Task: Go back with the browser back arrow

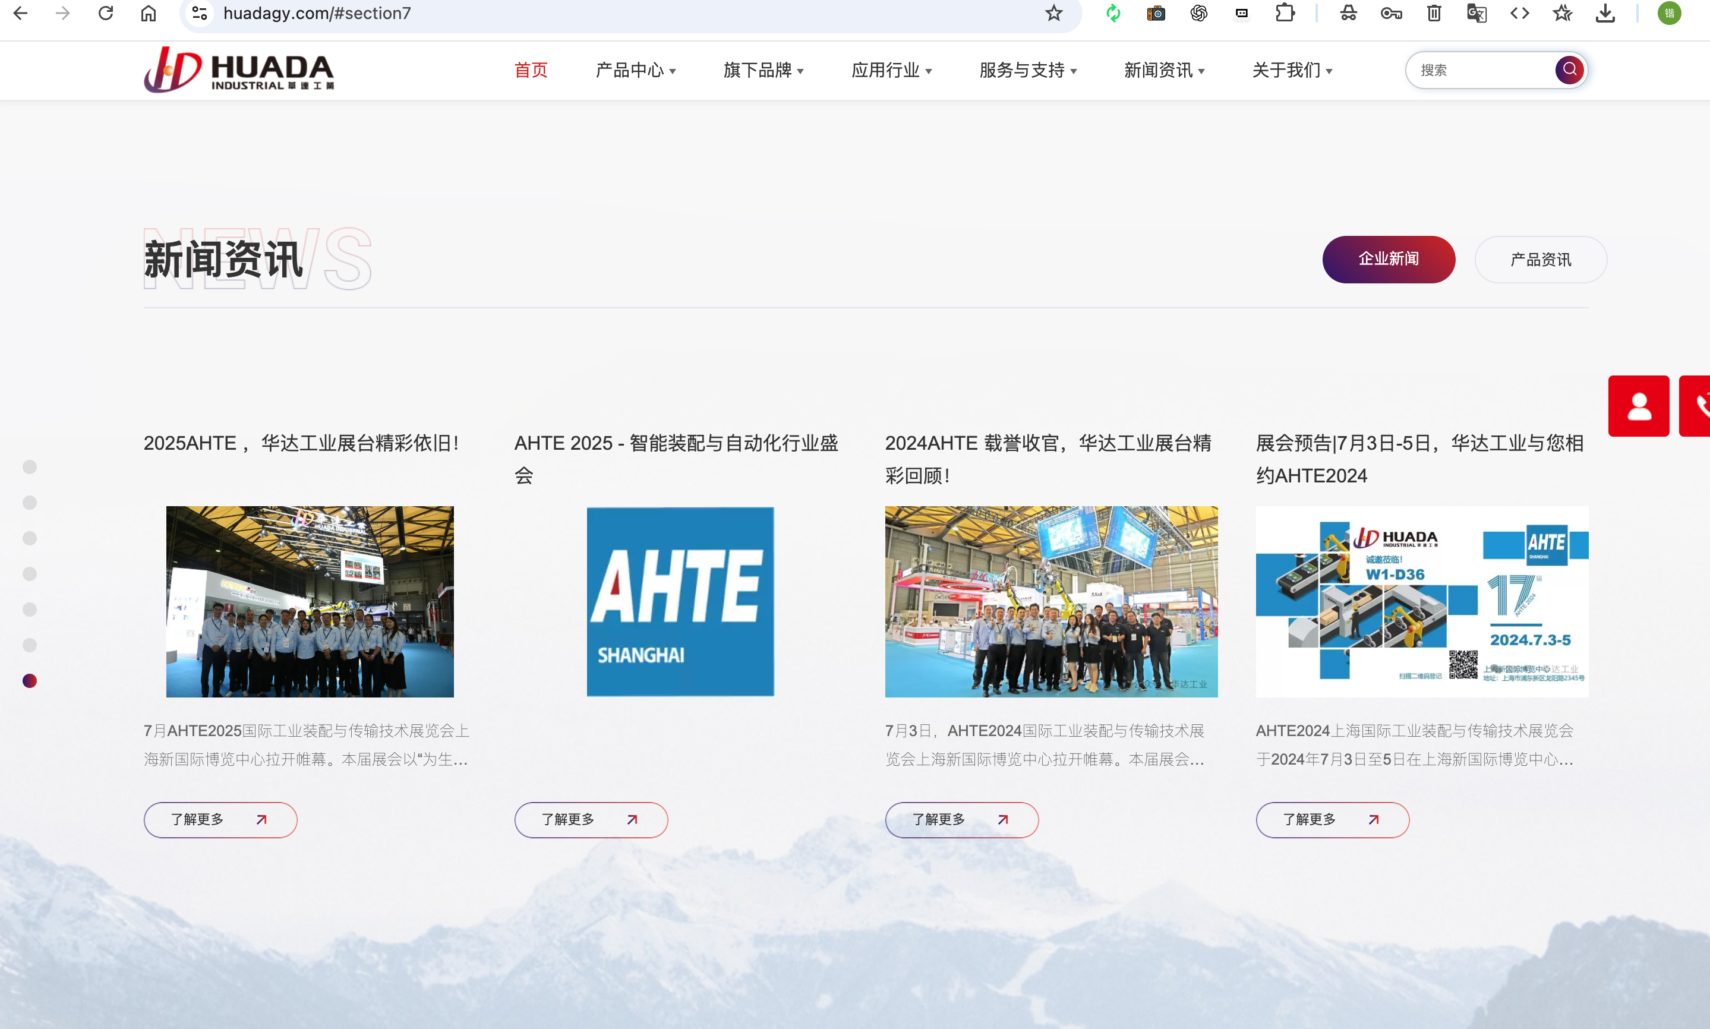Action: pyautogui.click(x=21, y=13)
